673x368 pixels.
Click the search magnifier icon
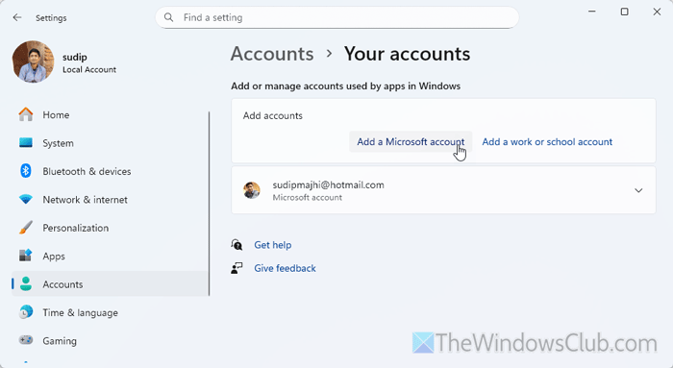168,17
